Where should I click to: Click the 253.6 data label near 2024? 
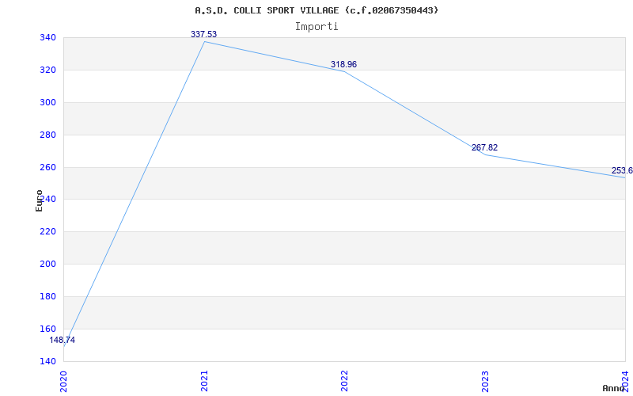pos(622,170)
